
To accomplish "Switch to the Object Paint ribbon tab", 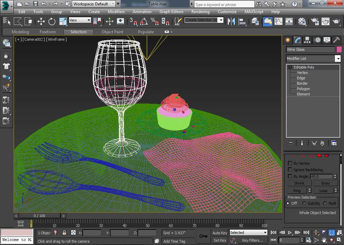I will [112, 32].
